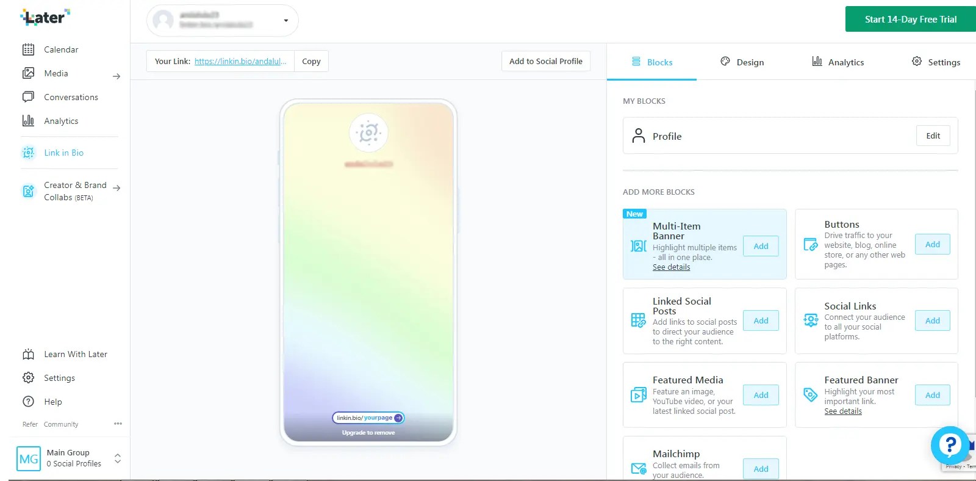See details for Multi-Item Banner
Viewport: 976px width, 481px height.
pos(671,267)
